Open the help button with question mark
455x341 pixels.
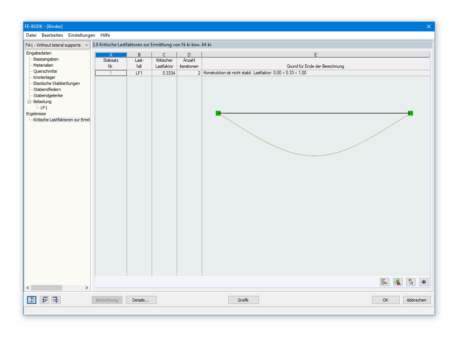(32, 300)
